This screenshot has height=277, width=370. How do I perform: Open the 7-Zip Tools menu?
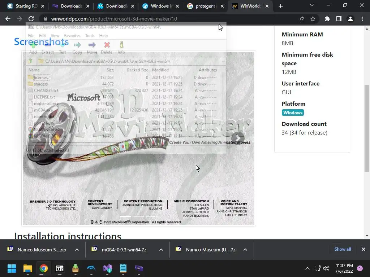[90, 36]
